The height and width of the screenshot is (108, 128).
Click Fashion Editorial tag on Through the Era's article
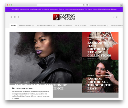(x=104, y=76)
